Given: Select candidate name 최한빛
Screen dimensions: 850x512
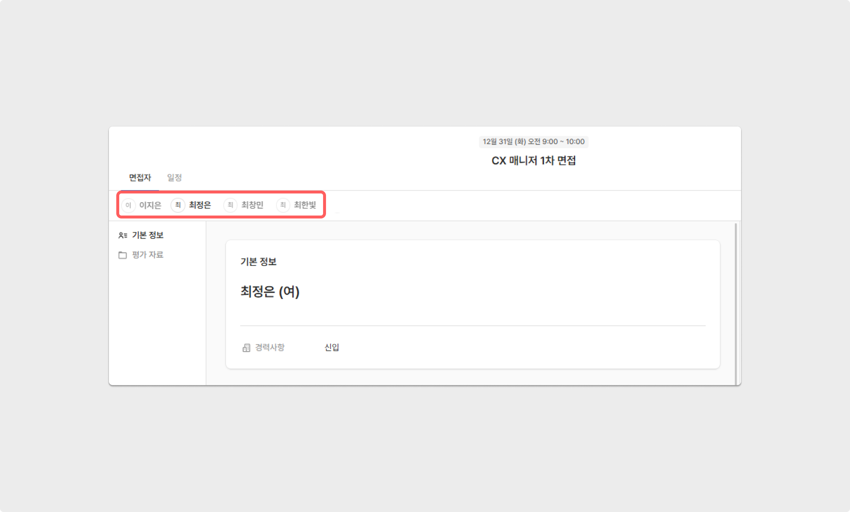Looking at the screenshot, I should [305, 205].
